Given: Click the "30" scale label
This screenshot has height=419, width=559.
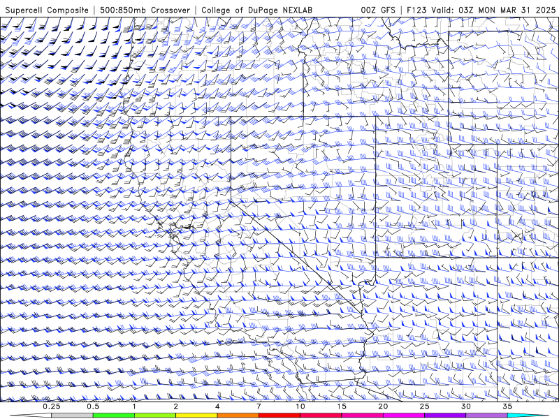Looking at the screenshot, I should (x=465, y=406).
